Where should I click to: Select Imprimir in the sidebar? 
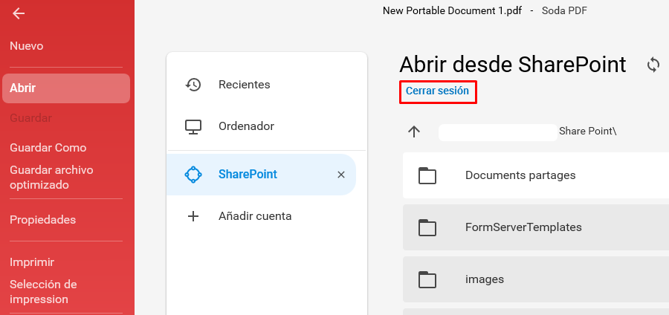coord(32,262)
